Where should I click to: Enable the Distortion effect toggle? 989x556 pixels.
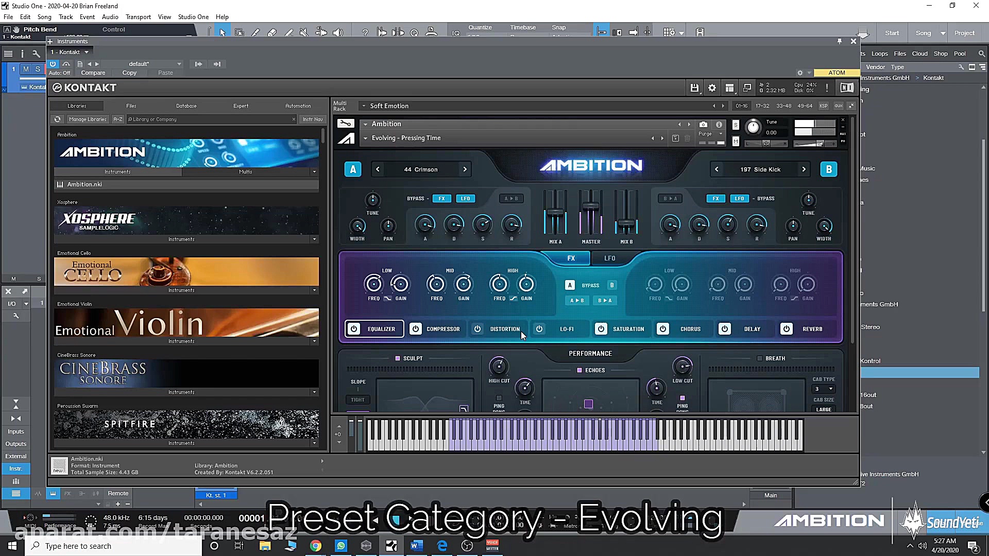[477, 329]
